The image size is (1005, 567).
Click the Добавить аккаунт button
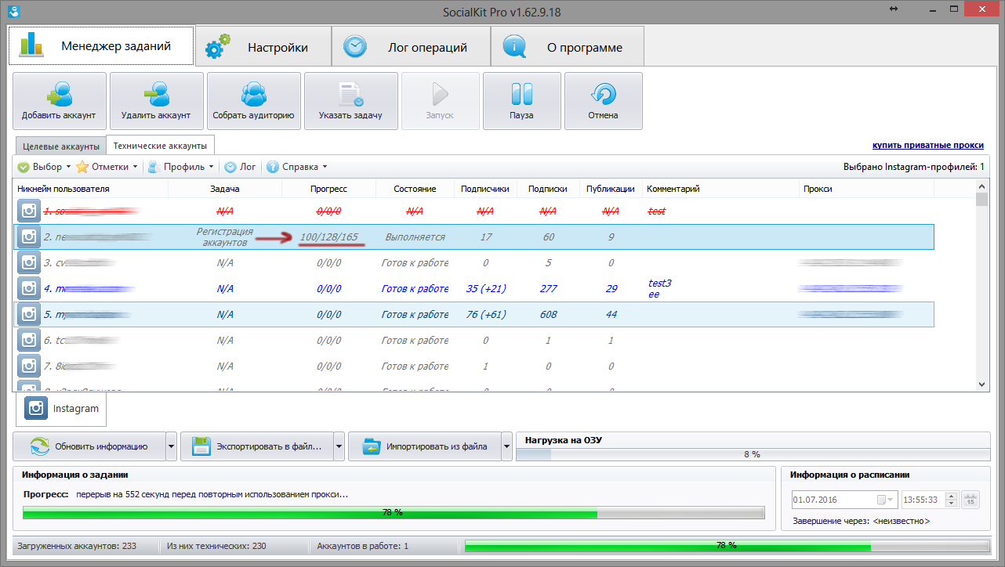[59, 100]
